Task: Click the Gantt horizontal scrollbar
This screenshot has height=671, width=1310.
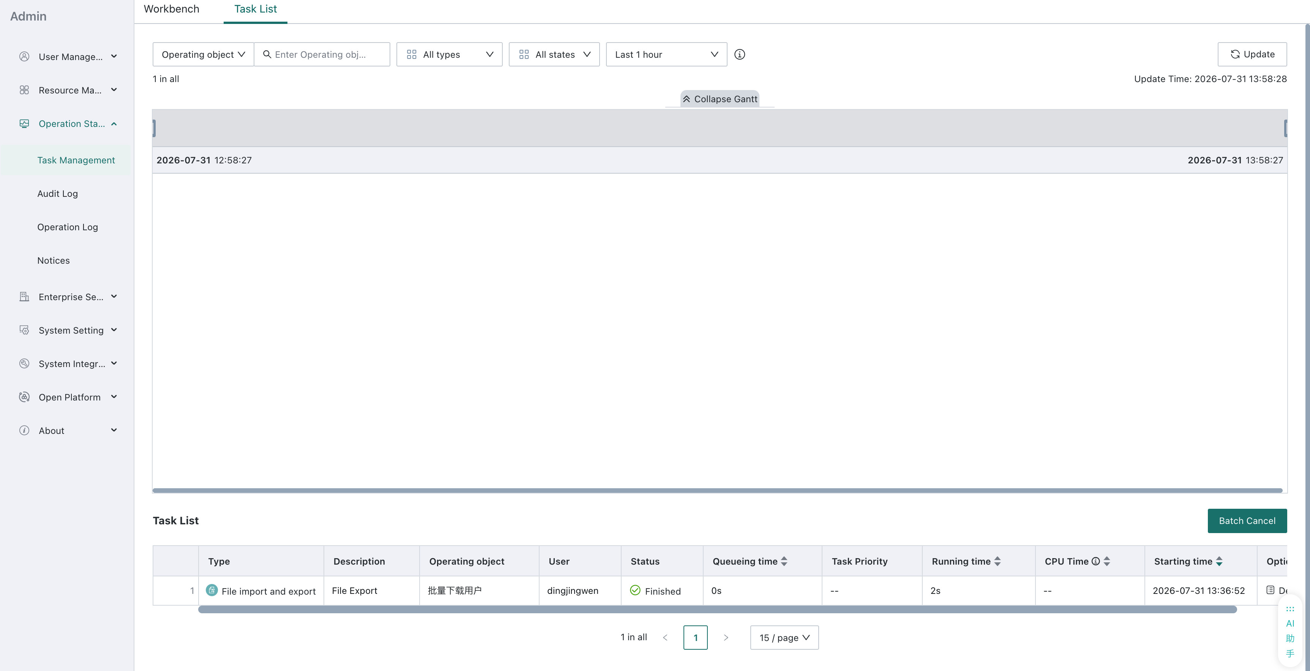Action: (718, 491)
